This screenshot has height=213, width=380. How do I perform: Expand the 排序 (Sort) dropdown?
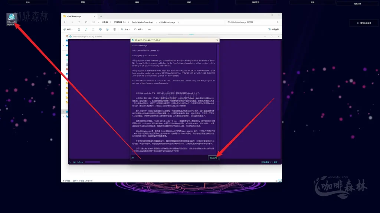tap(126, 30)
